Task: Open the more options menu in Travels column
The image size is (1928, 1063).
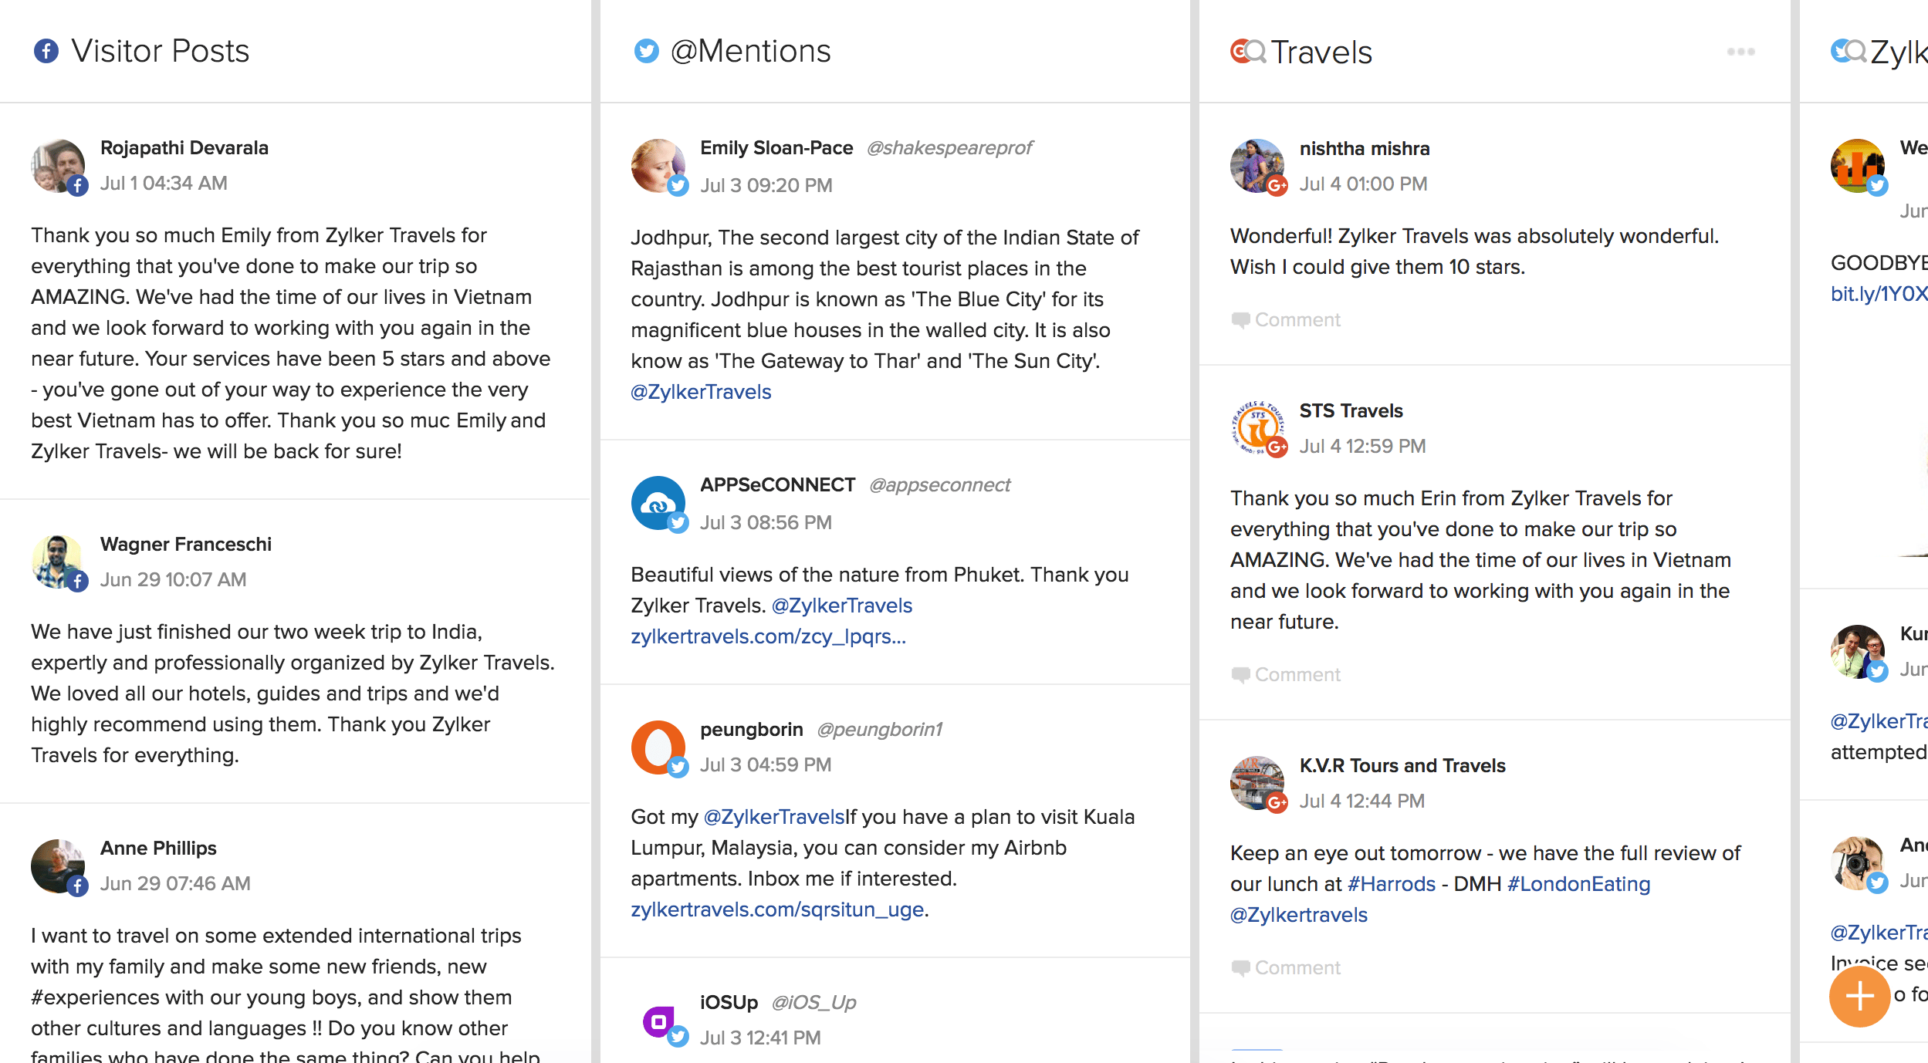Action: coord(1740,51)
